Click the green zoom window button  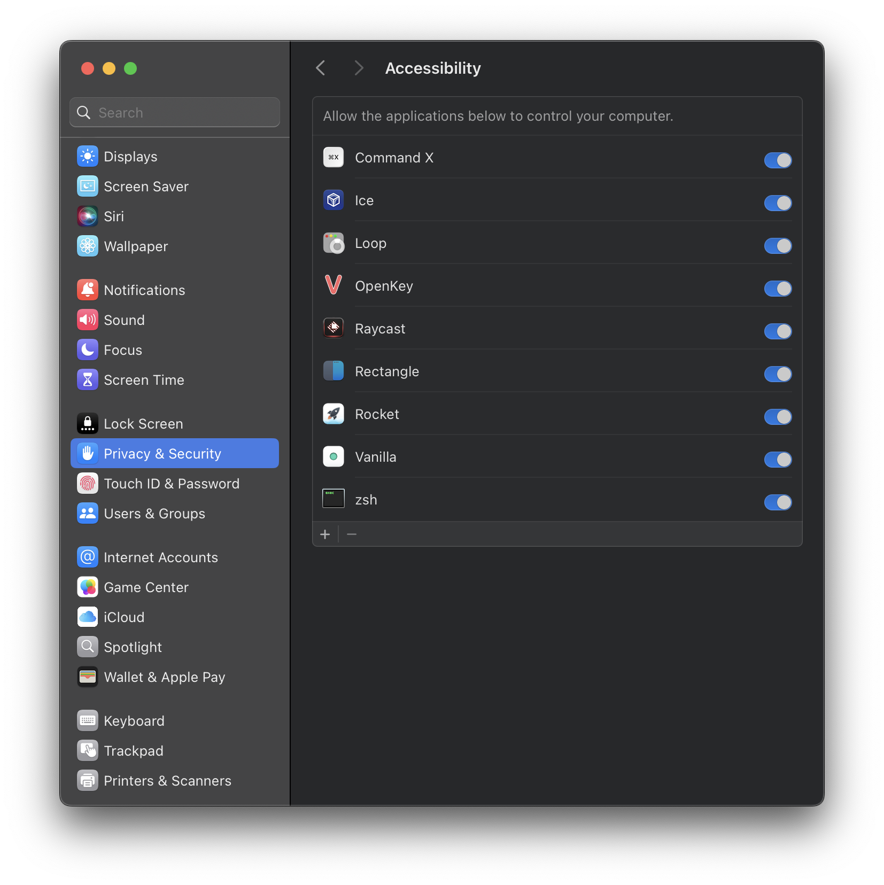tap(130, 68)
